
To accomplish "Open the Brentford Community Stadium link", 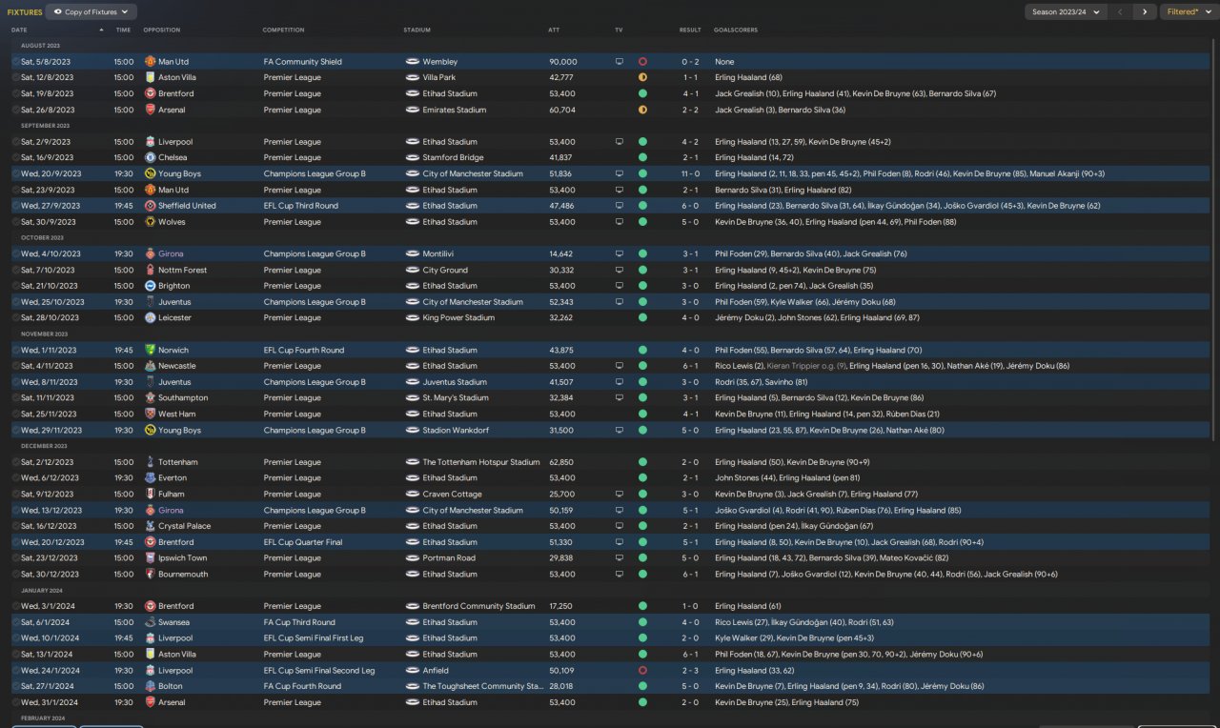I will coord(478,606).
